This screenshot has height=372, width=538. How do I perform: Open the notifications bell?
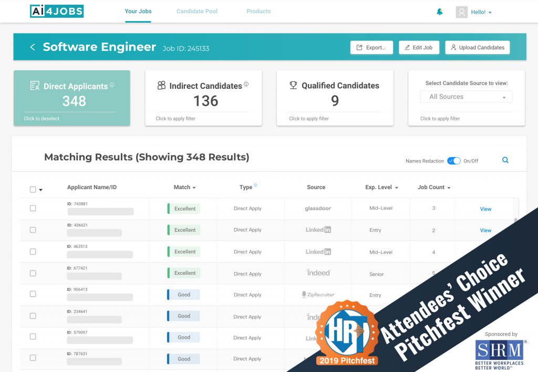pos(440,12)
